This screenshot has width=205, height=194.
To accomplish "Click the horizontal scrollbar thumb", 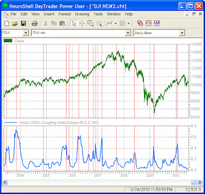I will 193,182.
